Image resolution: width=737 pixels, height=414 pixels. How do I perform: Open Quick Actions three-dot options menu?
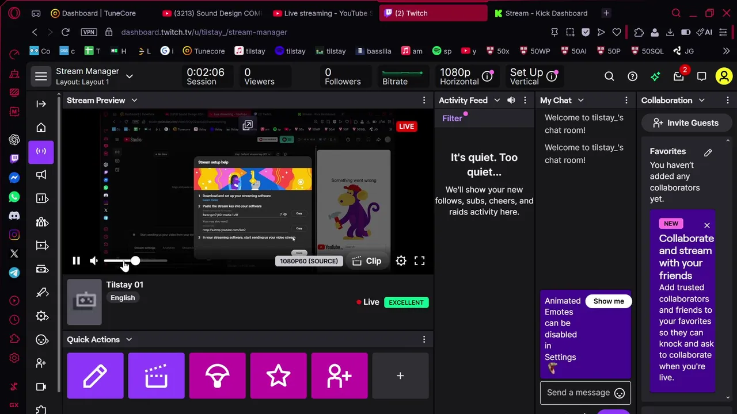(x=424, y=339)
